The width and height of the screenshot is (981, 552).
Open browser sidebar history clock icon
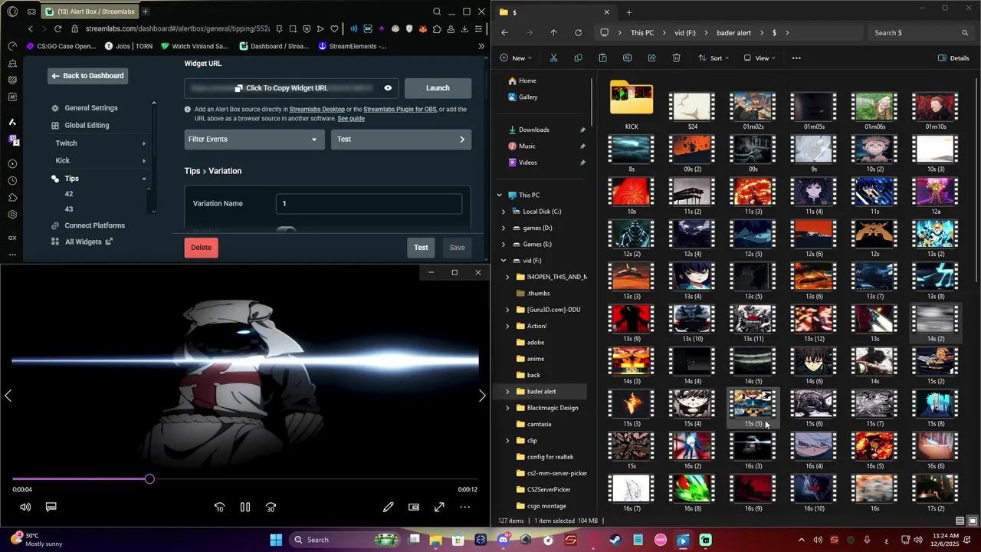[x=12, y=181]
